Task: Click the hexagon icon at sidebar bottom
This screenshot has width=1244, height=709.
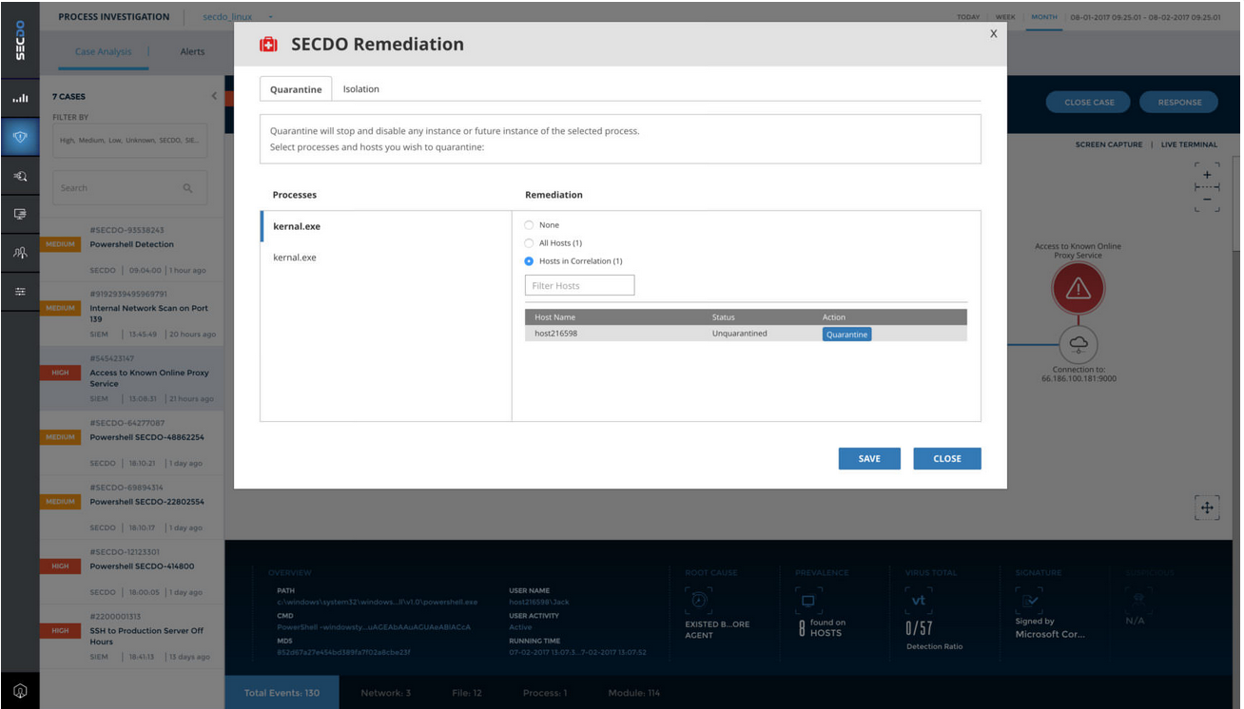Action: click(x=20, y=691)
